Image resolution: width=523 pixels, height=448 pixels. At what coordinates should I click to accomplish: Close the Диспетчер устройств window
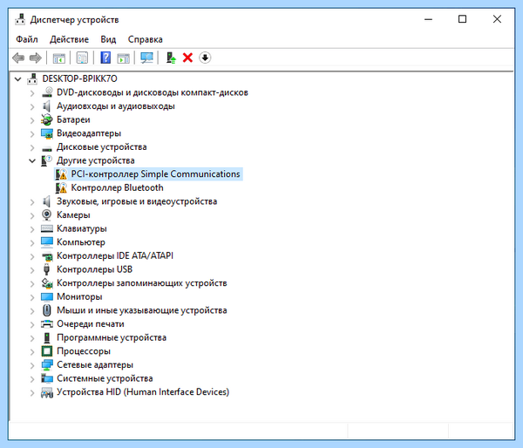497,19
